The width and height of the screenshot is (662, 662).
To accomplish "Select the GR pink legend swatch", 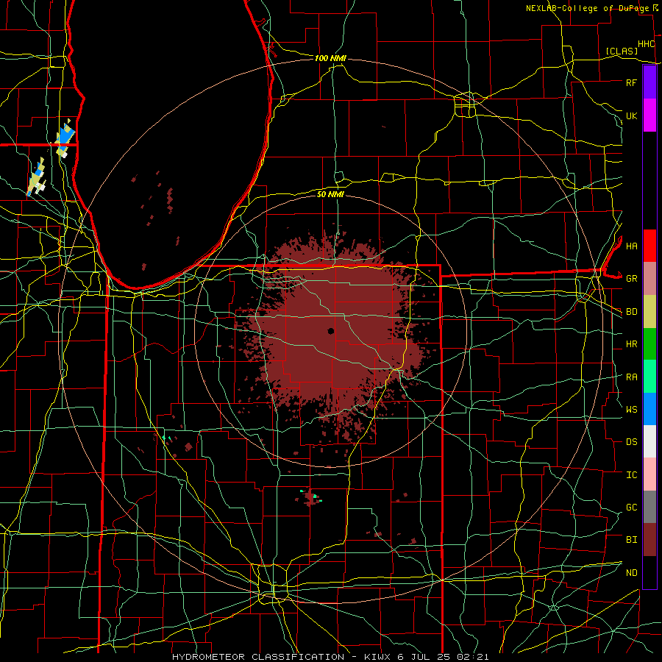I will [x=649, y=278].
